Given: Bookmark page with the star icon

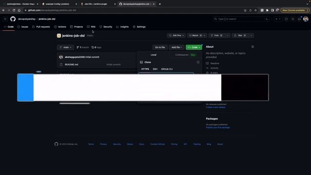Looking at the screenshot, I should click(256, 10).
